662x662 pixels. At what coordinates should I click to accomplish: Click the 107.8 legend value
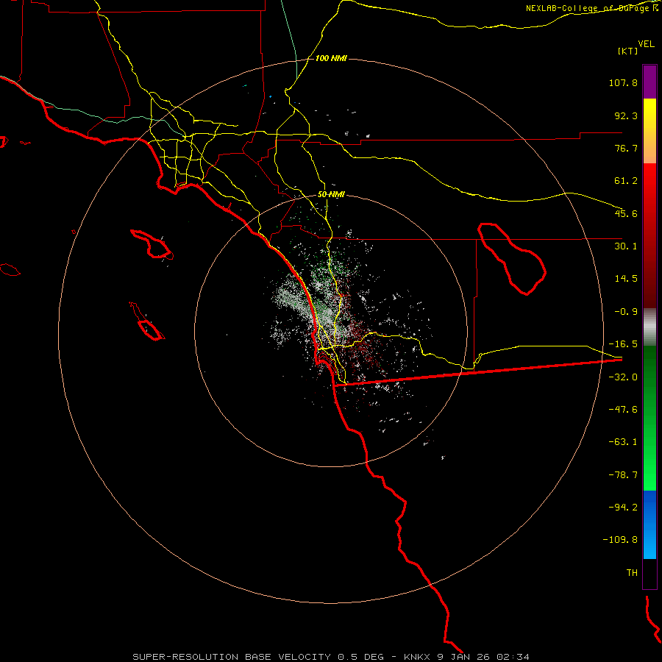coord(623,82)
